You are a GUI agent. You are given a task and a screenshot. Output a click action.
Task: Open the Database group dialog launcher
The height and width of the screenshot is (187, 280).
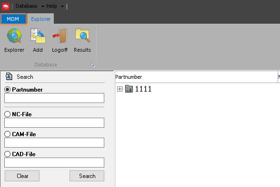[x=93, y=65]
